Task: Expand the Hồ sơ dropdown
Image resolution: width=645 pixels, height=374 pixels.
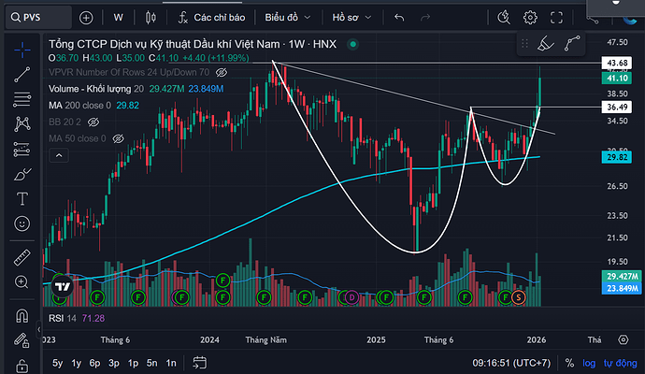Action: point(351,18)
